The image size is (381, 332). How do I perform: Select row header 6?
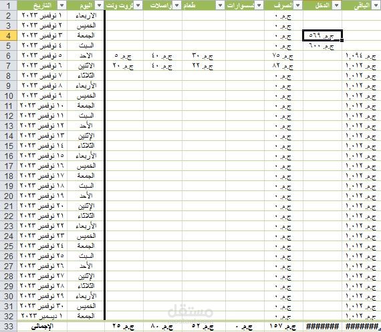coord(9,56)
